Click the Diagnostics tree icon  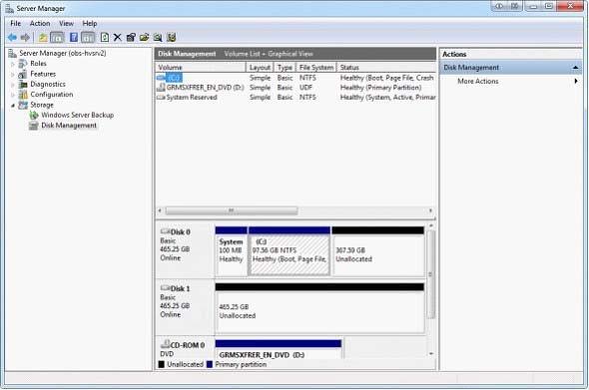pos(23,84)
